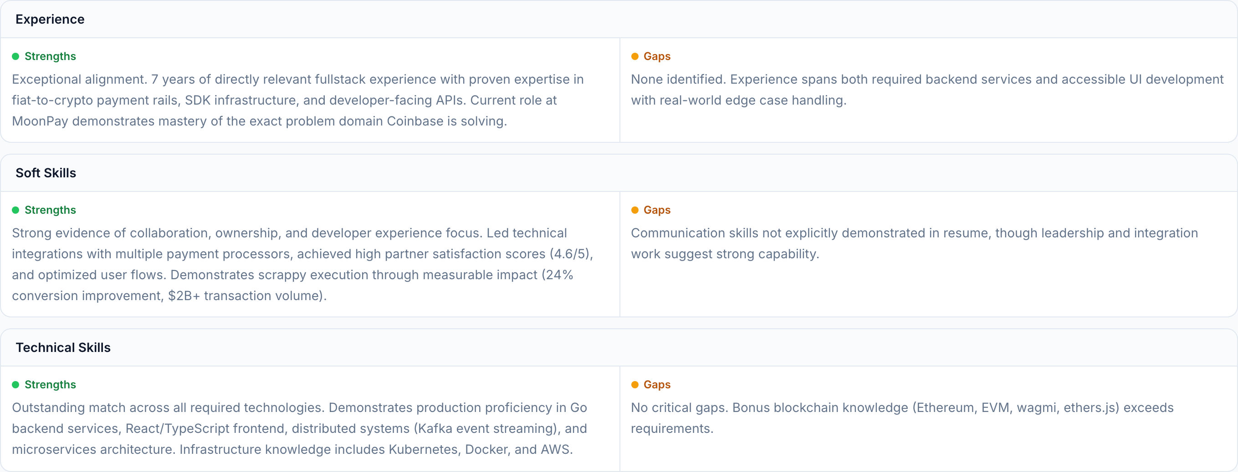Click the orange Gaps dot under Soft Skills

tap(634, 210)
